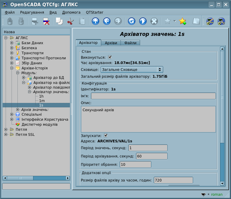The height and width of the screenshot is (199, 231).
Task: Open the Редагування menu
Action: click(x=32, y=12)
